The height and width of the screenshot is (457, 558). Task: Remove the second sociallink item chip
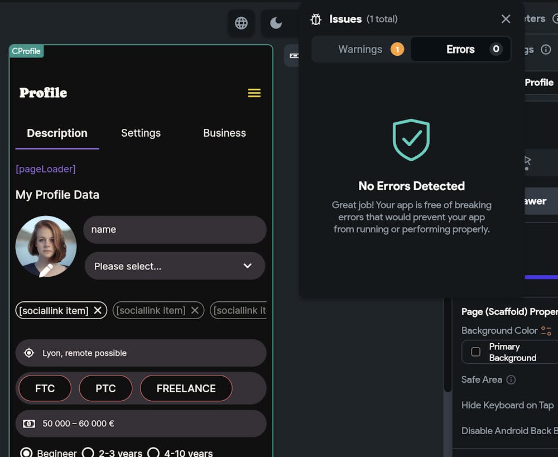pyautogui.click(x=195, y=310)
